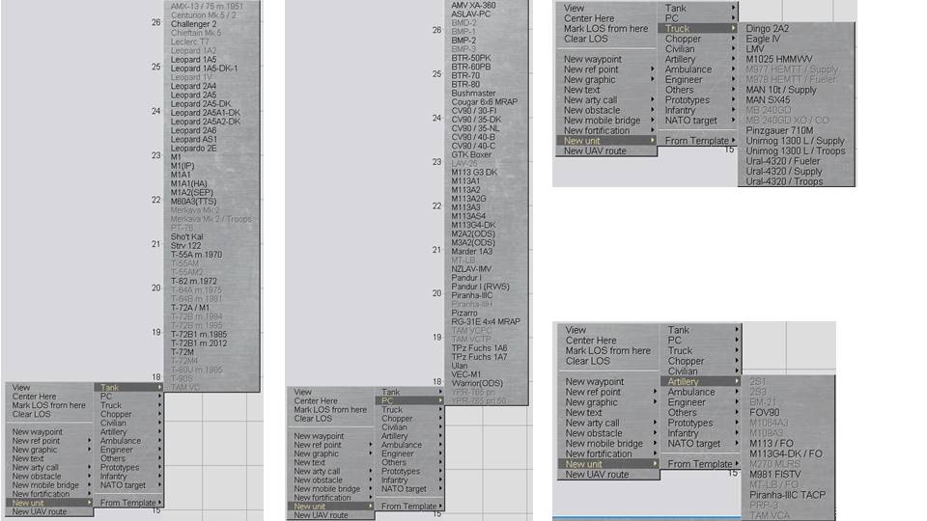Select the Dingo 2A2 truck
Screen dimensions: 927x521
767,29
